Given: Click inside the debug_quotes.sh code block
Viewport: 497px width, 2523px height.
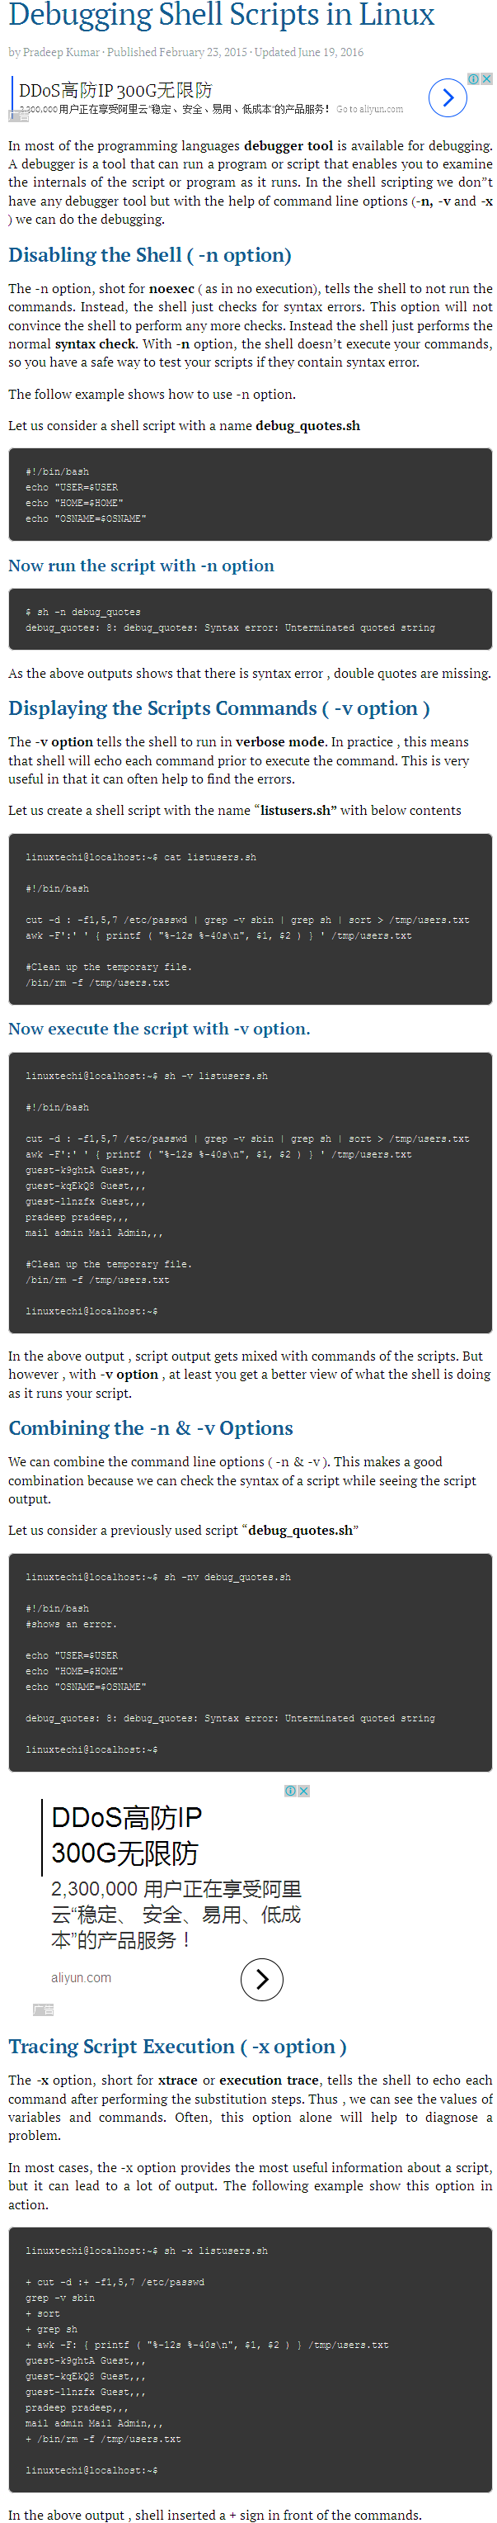Looking at the screenshot, I should [x=250, y=494].
